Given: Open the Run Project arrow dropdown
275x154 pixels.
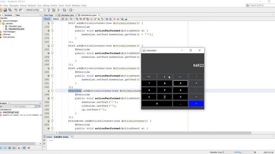Looking at the screenshot, I should [61, 10].
